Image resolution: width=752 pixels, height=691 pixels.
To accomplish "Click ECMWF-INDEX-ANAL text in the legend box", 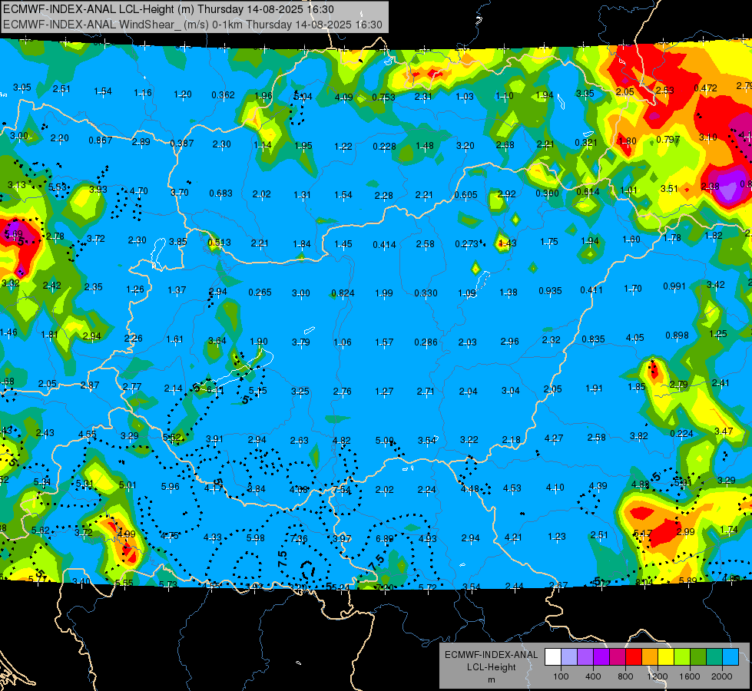I will (491, 655).
